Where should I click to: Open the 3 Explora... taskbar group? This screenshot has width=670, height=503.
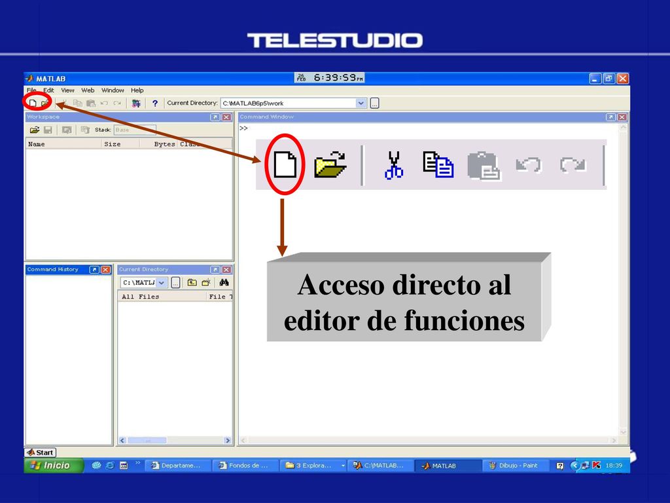(313, 466)
